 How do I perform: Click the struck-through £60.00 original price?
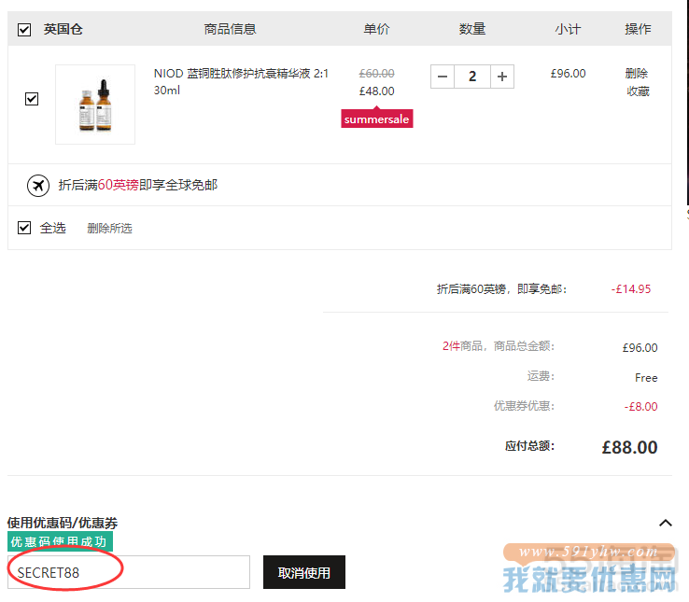click(x=376, y=74)
